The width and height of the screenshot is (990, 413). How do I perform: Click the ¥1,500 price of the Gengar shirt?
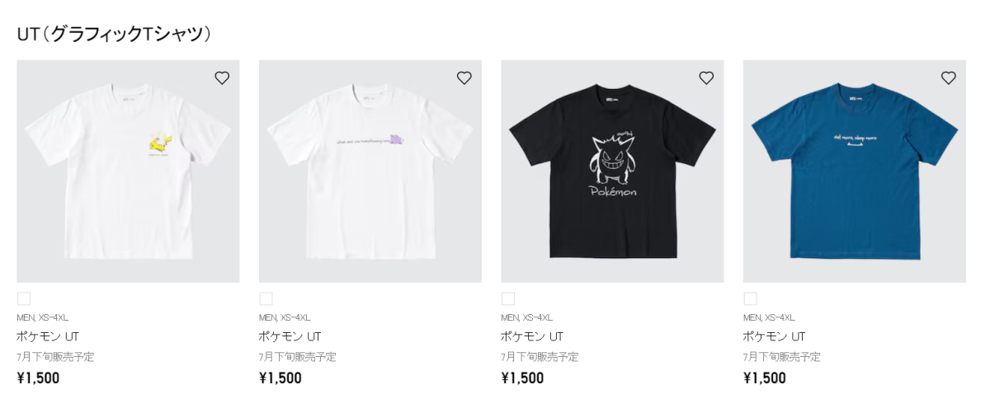(522, 378)
